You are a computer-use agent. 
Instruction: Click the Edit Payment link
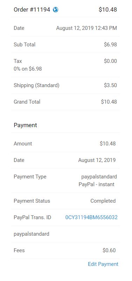point(103,264)
